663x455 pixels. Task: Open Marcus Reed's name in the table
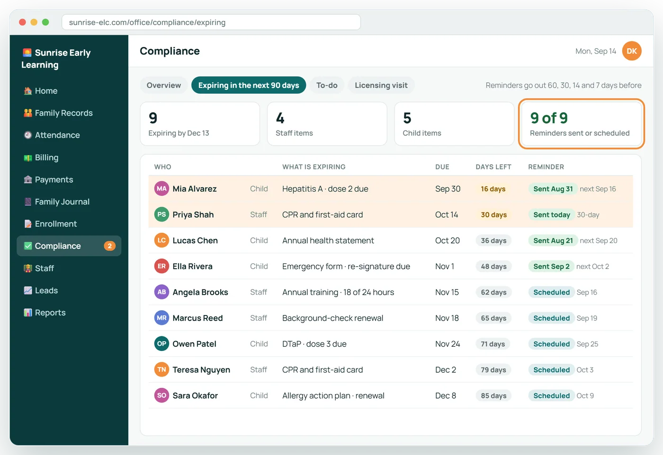[197, 318]
